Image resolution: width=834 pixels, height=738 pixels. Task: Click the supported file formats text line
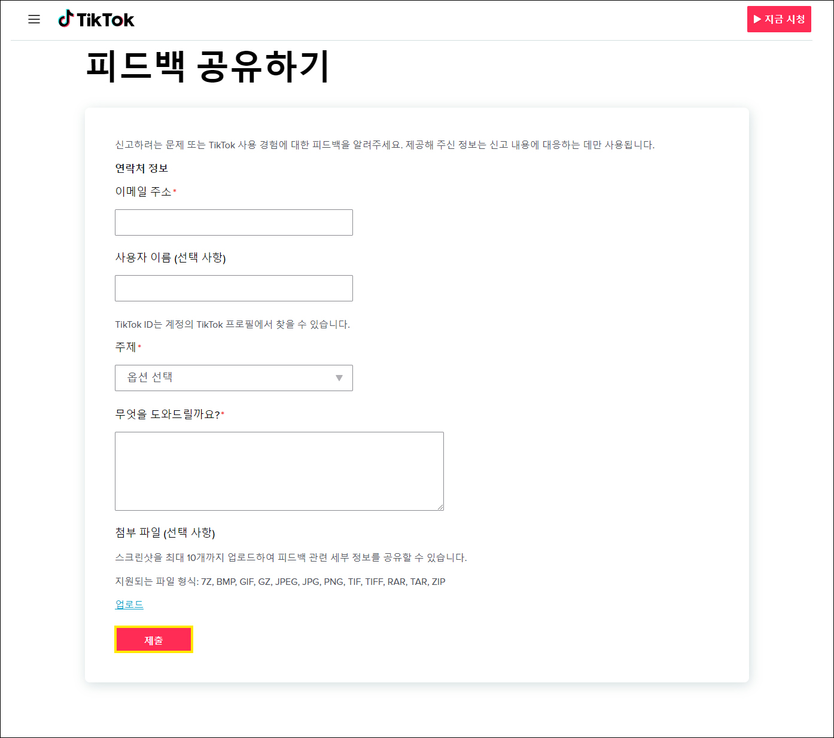pos(280,581)
